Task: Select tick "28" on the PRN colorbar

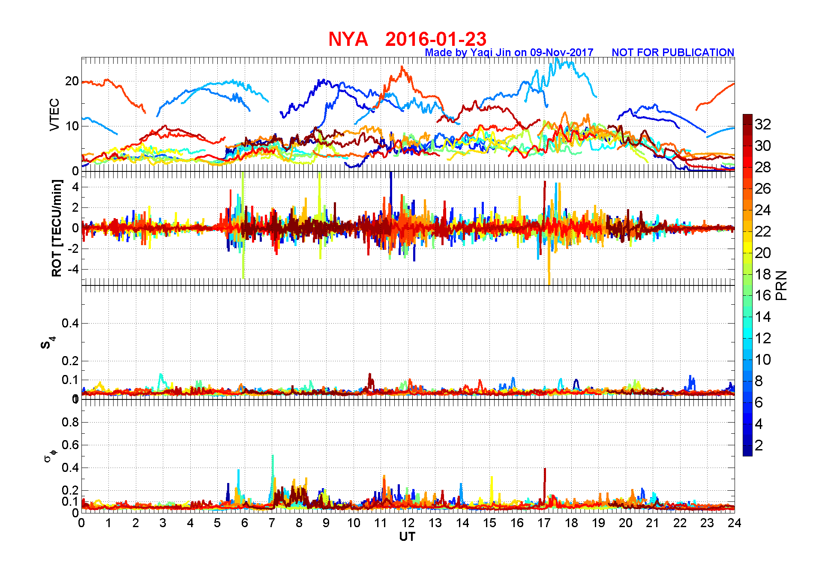Action: coord(763,167)
